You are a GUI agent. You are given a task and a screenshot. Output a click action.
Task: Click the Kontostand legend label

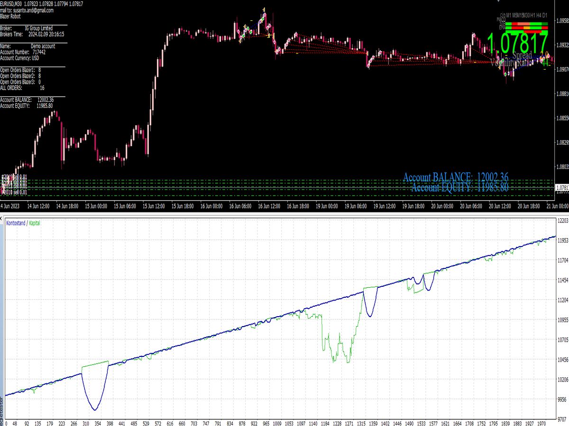[x=16, y=222]
